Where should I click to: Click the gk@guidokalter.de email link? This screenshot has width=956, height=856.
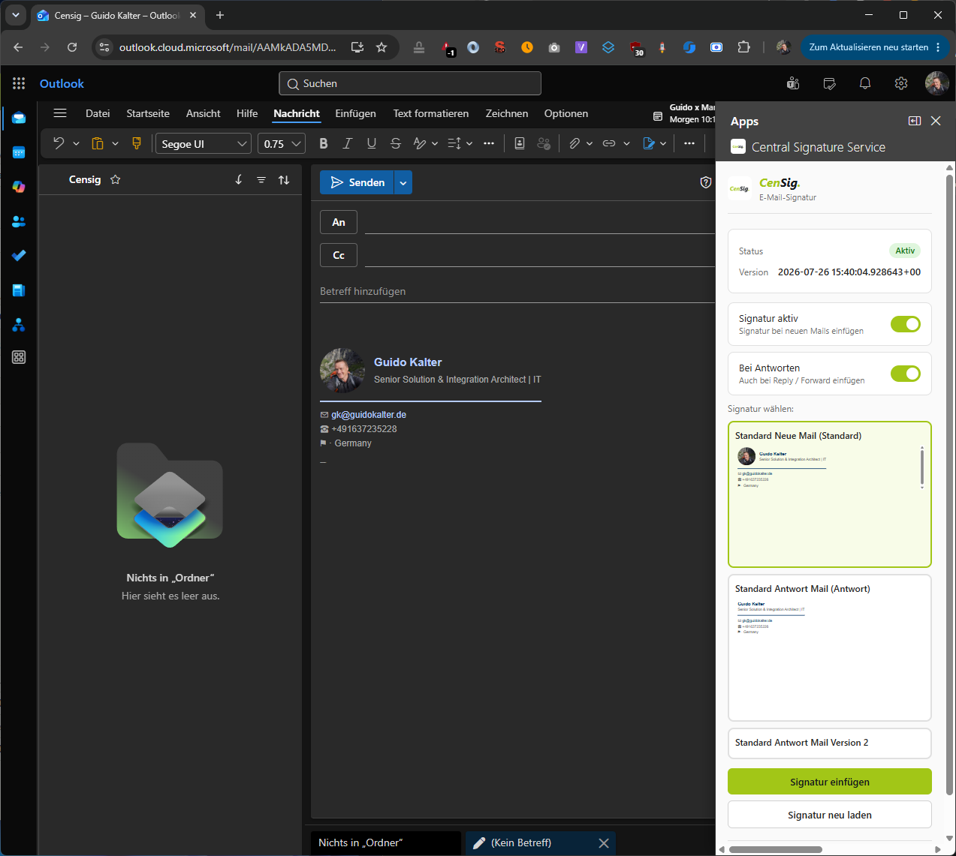coord(369,415)
